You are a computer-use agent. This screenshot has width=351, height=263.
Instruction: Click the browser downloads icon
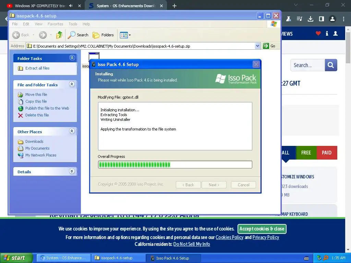tap(311, 19)
